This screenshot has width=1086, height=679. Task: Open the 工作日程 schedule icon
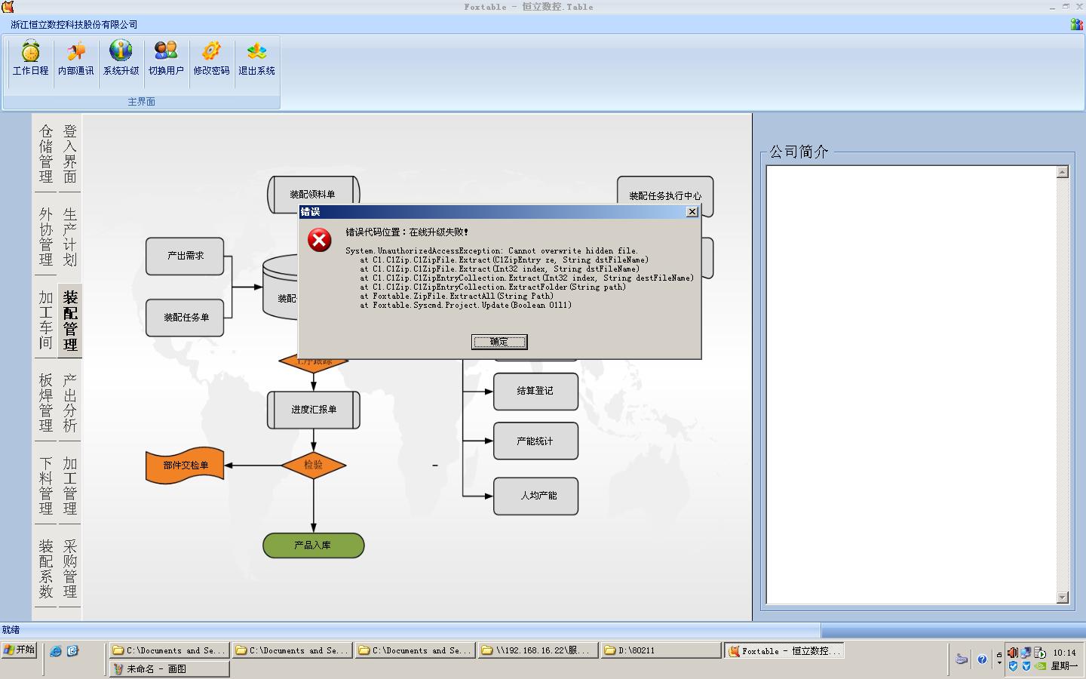coord(30,59)
